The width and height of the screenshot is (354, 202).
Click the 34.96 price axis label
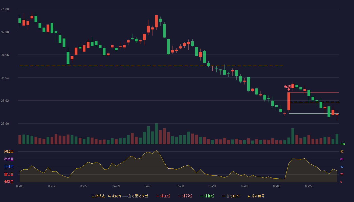5,55
